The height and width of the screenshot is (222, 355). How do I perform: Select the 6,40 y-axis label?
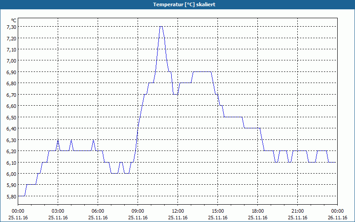coord(12,129)
